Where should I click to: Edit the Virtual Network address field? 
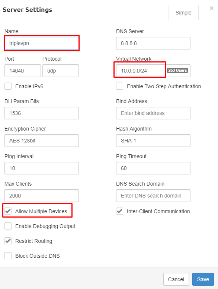click(x=141, y=71)
